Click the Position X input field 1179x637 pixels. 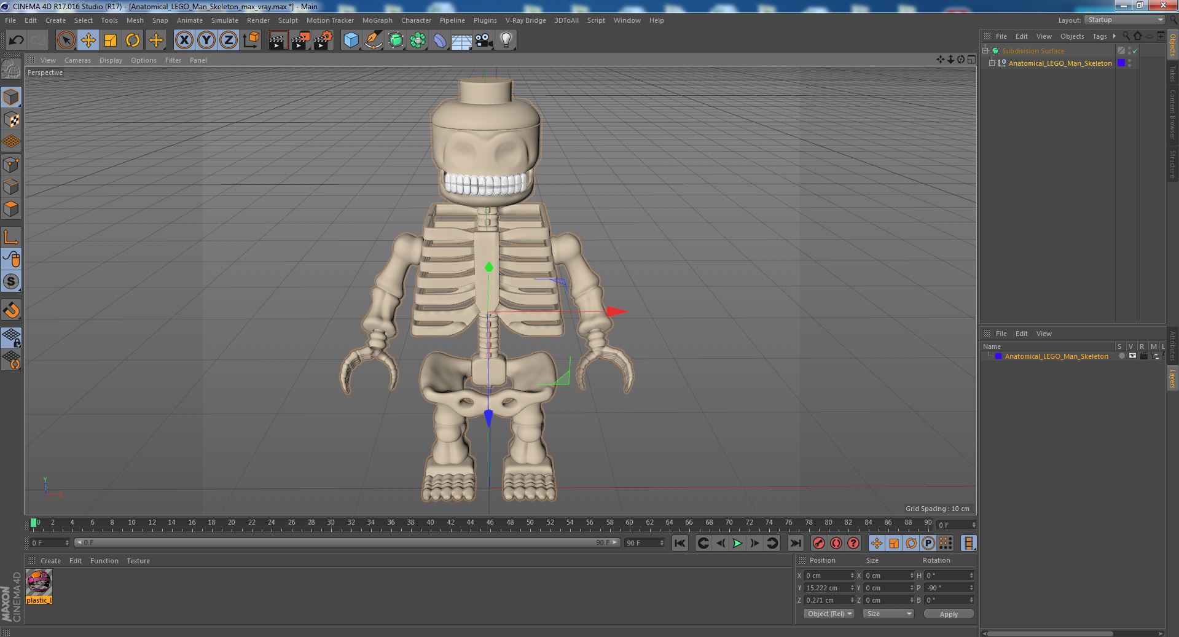pos(829,576)
